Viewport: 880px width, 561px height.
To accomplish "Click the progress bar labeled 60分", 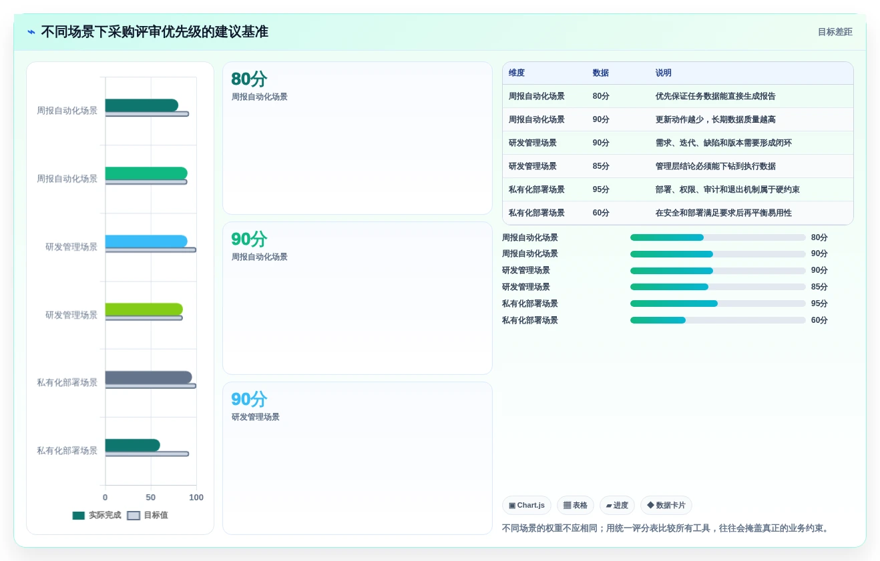I will (x=718, y=321).
